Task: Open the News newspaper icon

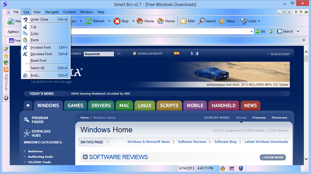Action: click(x=222, y=21)
